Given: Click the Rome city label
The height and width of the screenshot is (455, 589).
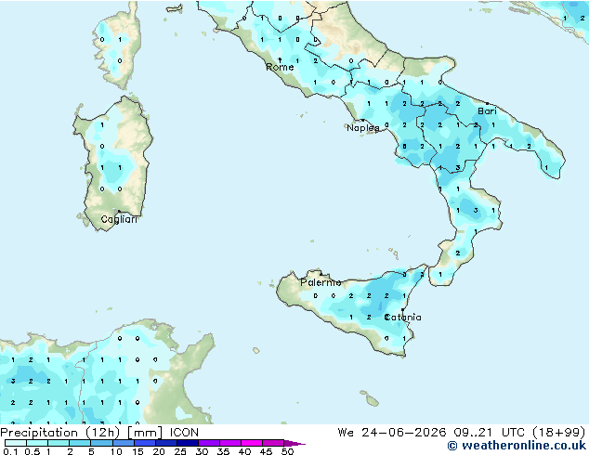Looking at the screenshot, I should click(x=280, y=67).
